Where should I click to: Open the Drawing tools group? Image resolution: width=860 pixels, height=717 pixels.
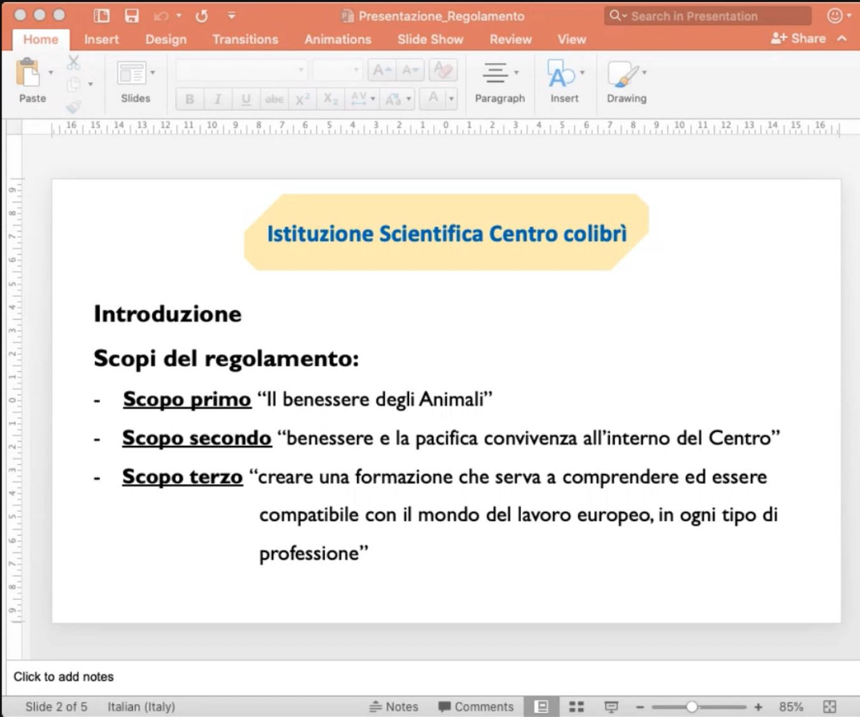pos(627,81)
